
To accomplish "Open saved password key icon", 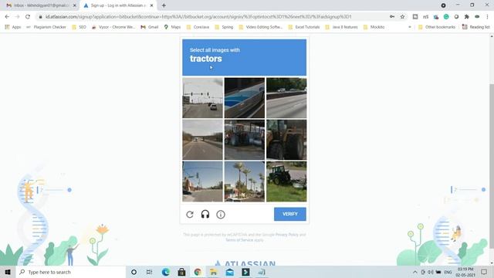I will click(x=392, y=17).
